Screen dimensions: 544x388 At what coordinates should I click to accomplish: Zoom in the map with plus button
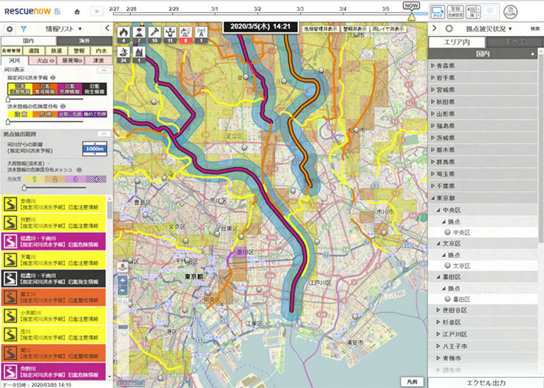pos(122,279)
